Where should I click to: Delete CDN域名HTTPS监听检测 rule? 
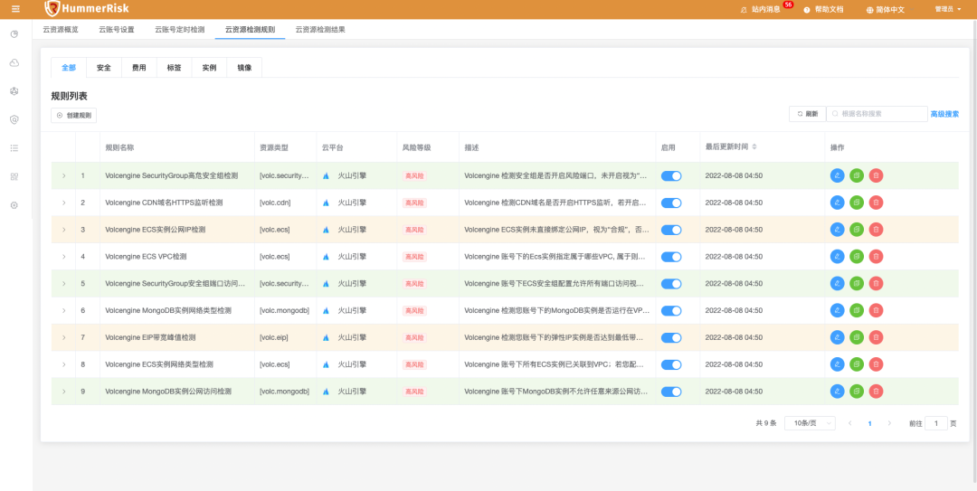(x=876, y=203)
